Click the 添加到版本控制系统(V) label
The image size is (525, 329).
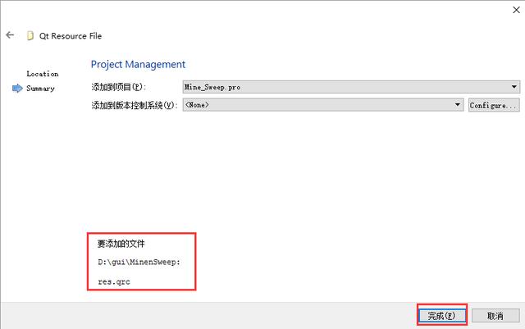point(135,105)
